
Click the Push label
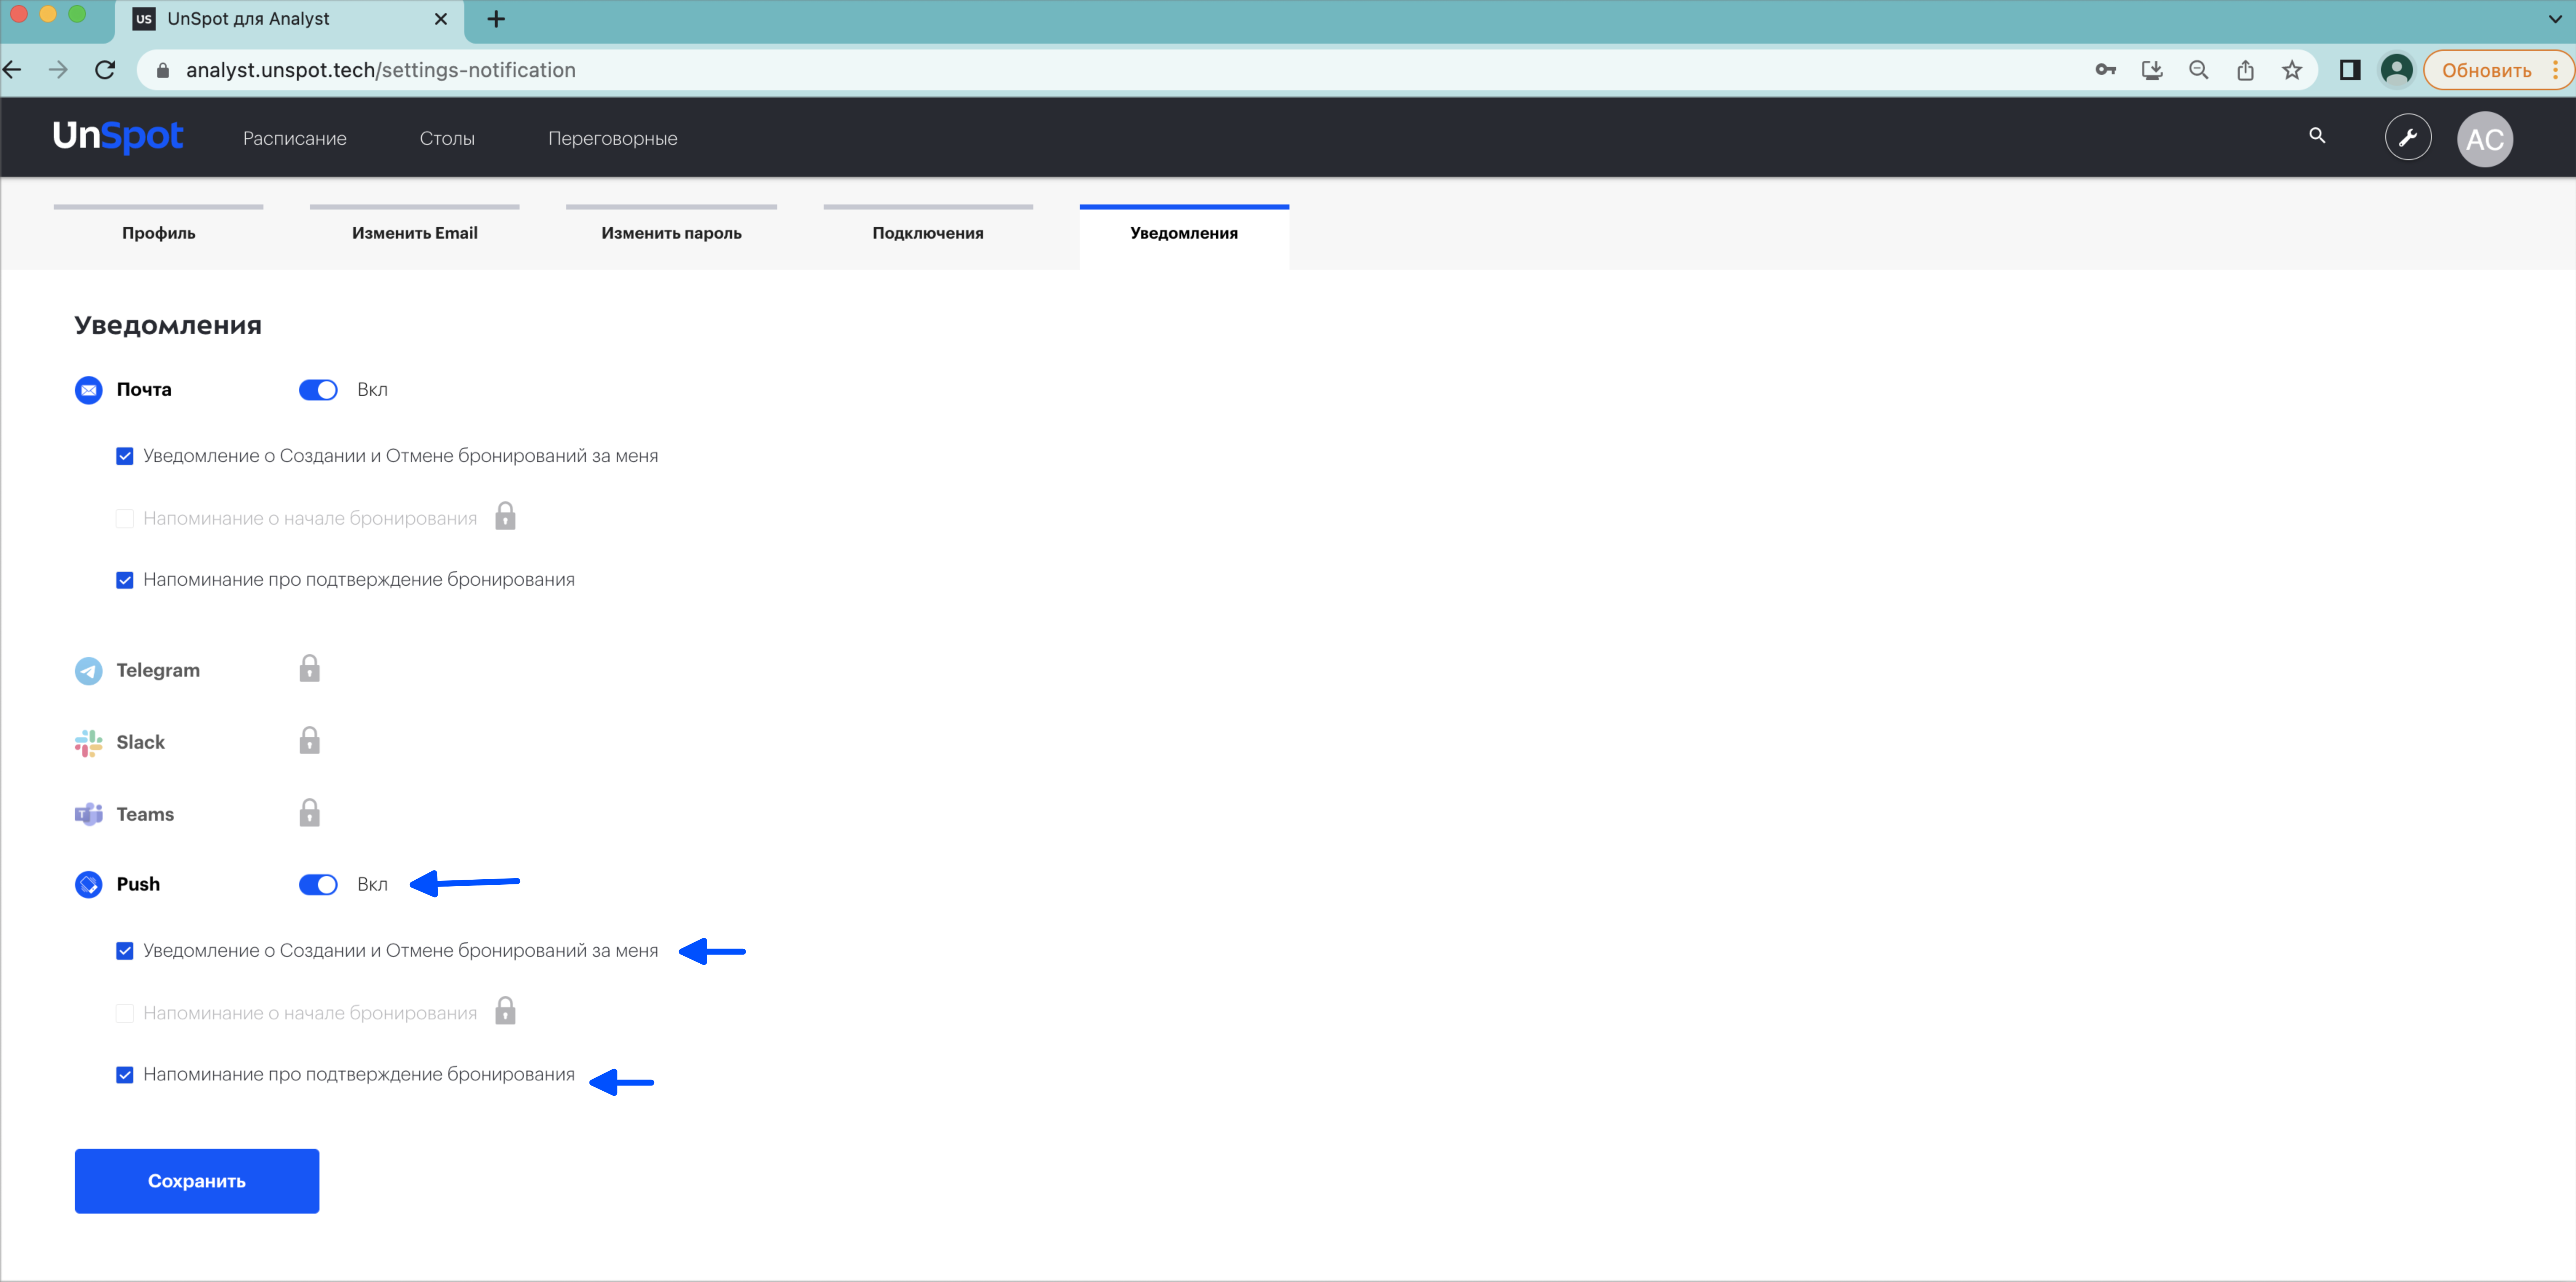pos(138,885)
